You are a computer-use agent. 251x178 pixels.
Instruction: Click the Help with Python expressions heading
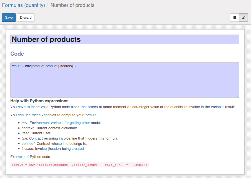40,101
